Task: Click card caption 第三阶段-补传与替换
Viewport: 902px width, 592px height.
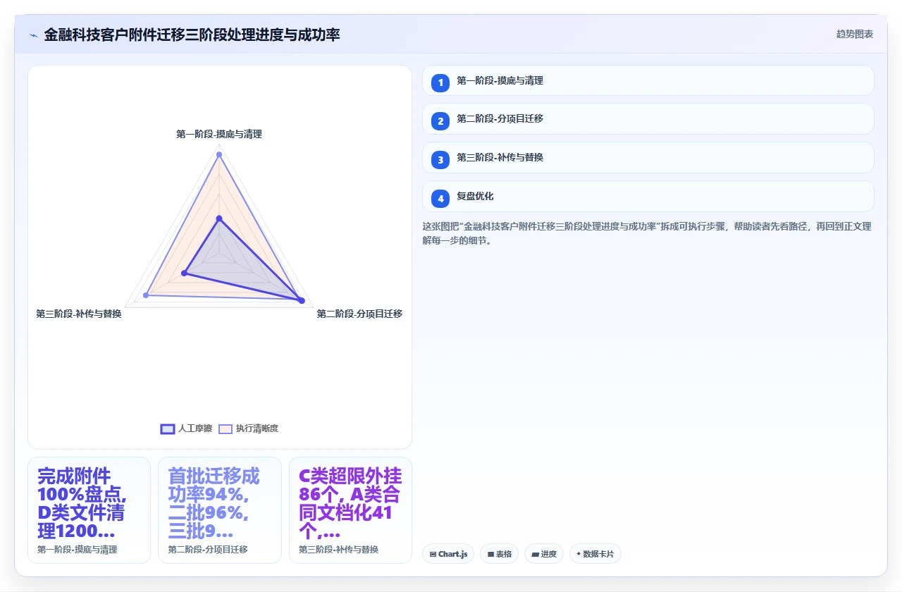Action: click(x=339, y=550)
